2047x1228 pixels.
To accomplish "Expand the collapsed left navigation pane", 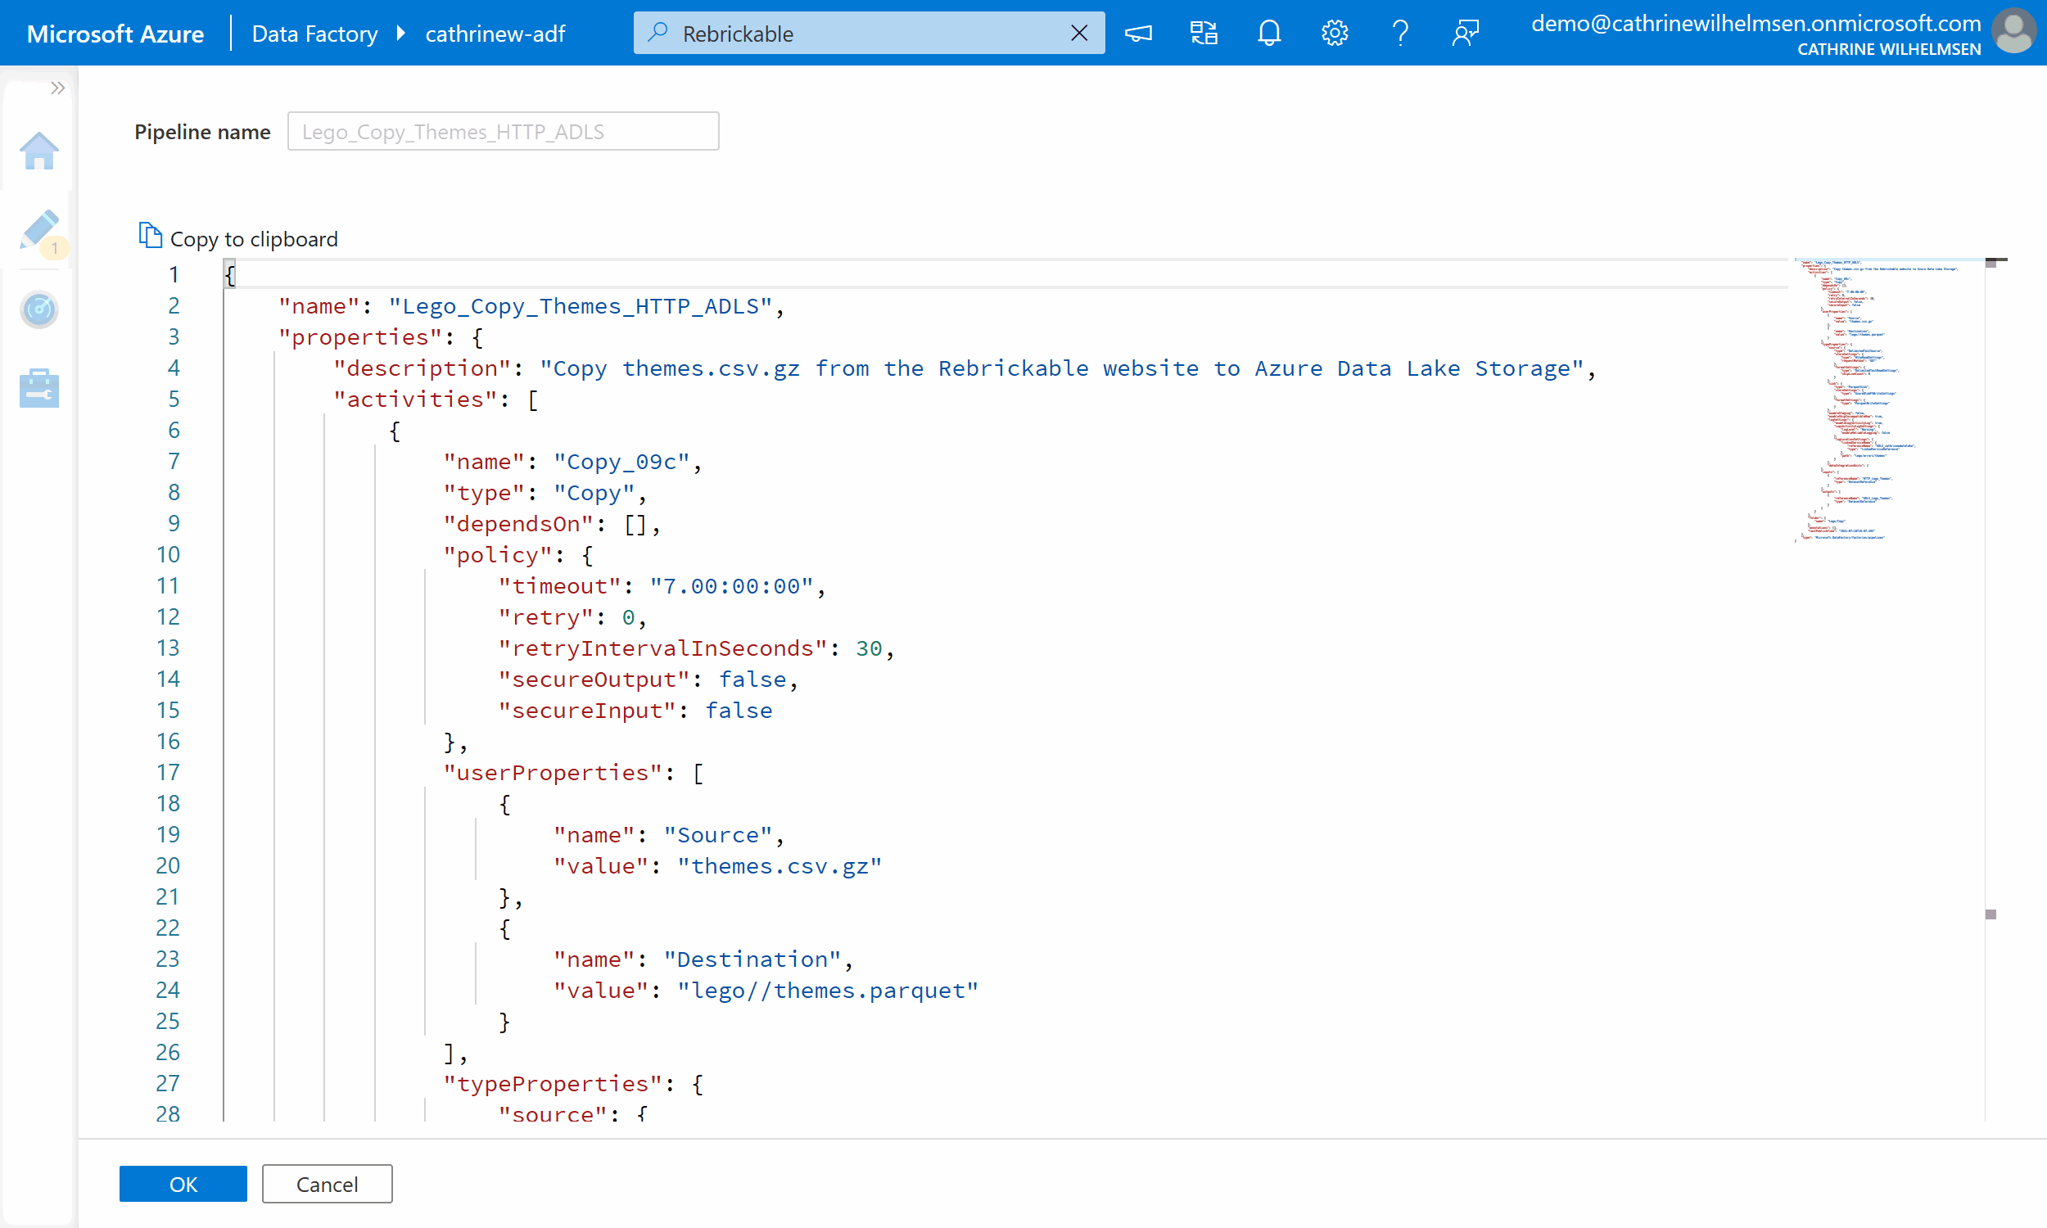I will point(57,88).
